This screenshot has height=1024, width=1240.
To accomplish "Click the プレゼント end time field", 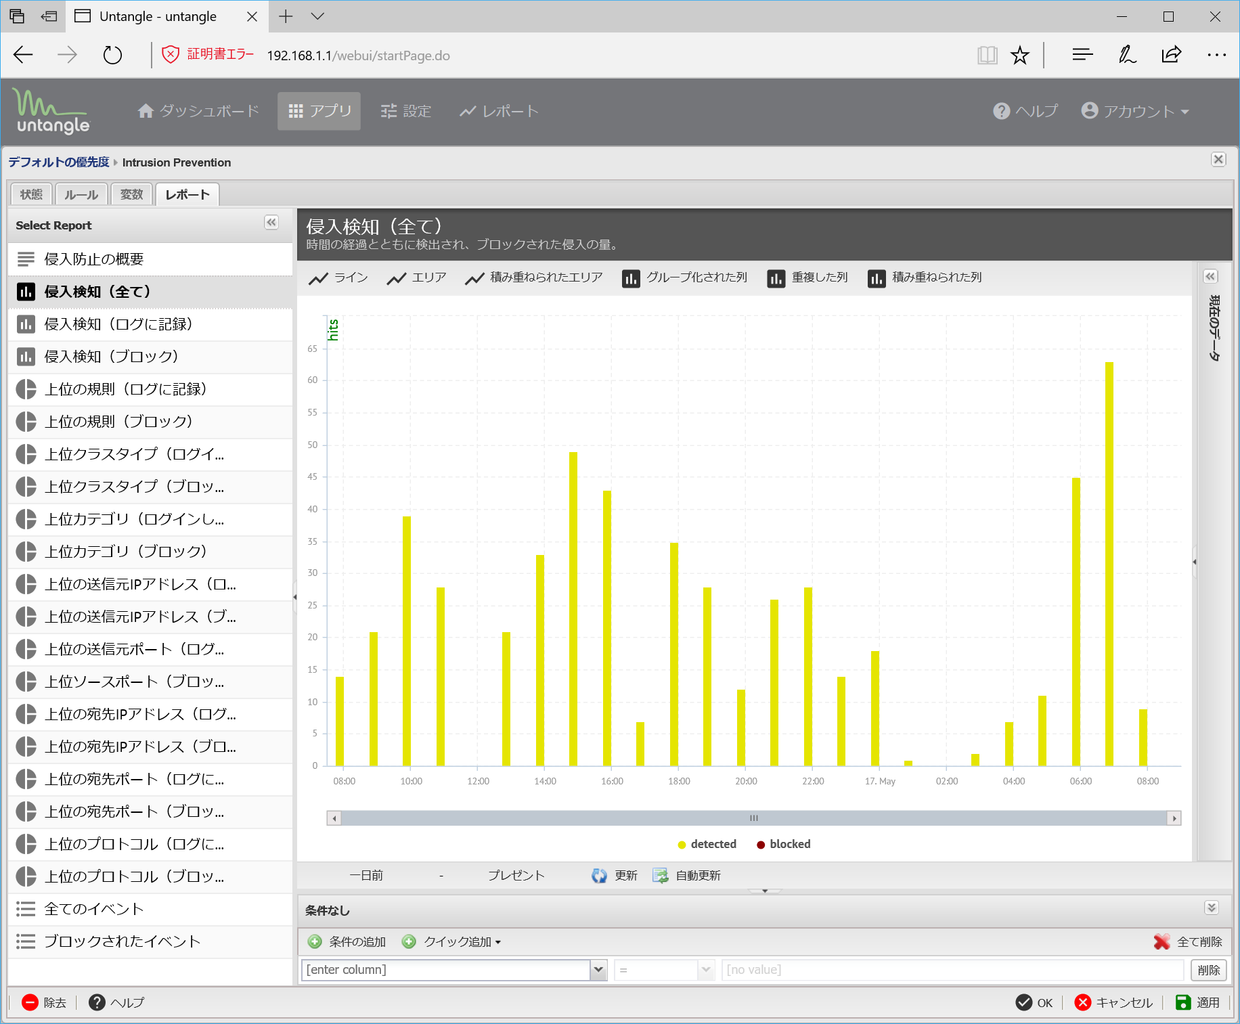I will 516,876.
